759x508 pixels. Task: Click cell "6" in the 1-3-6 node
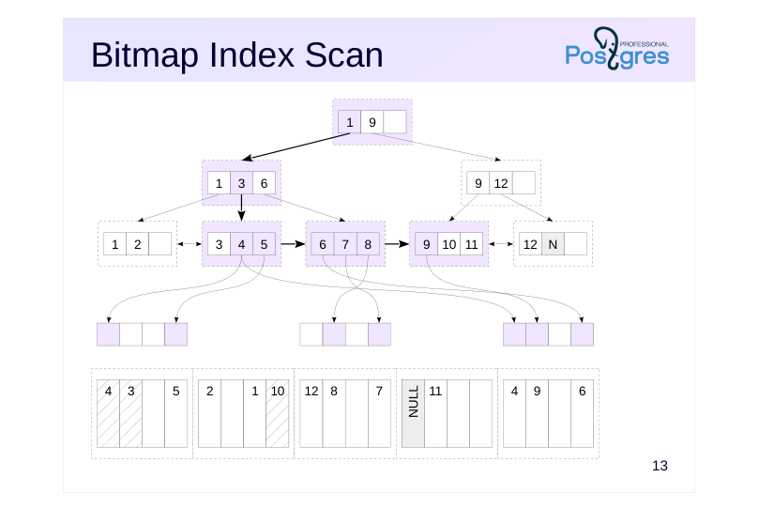[265, 183]
